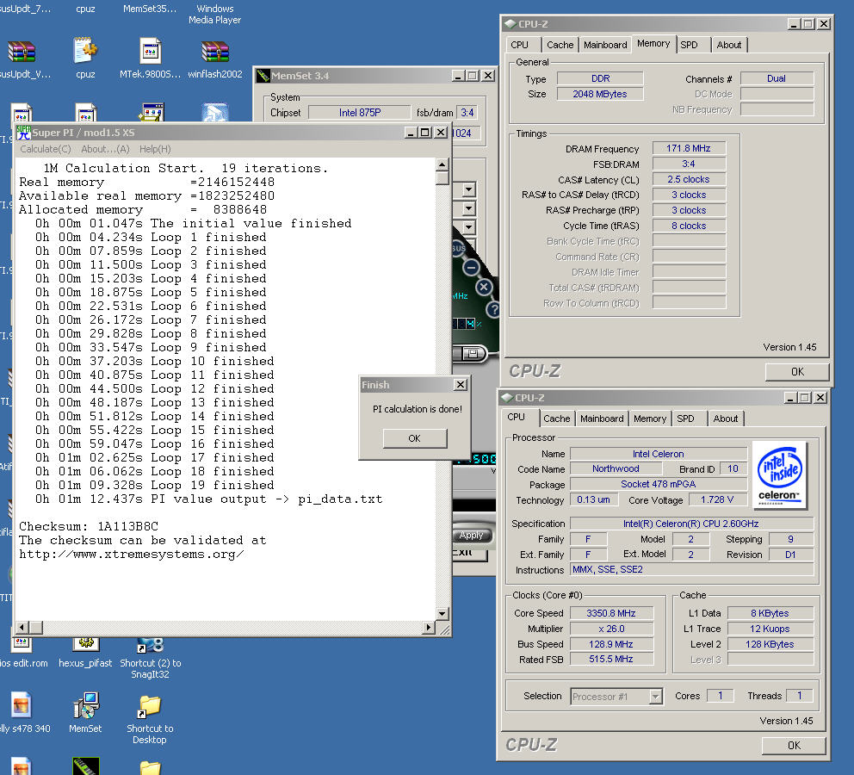Click the MemSet 3.4 title bar icon
Image resolution: width=854 pixels, height=775 pixels.
263,76
